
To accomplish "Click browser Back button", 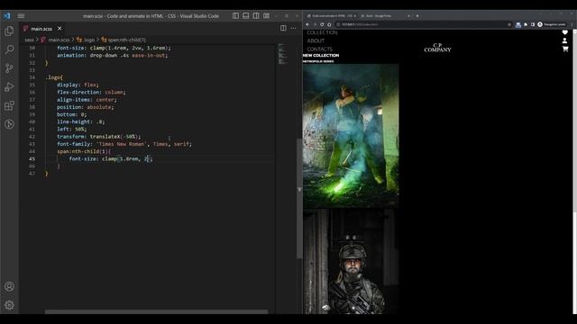I will pos(307,24).
